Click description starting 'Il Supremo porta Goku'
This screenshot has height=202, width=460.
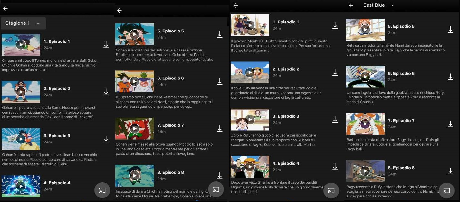tap(164, 102)
